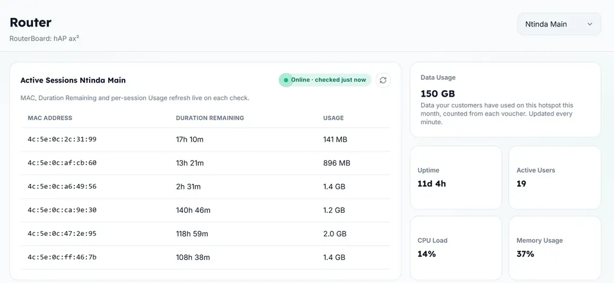Click the Memory Usage 37% card
Screen dimensions: 614x283
(x=554, y=248)
